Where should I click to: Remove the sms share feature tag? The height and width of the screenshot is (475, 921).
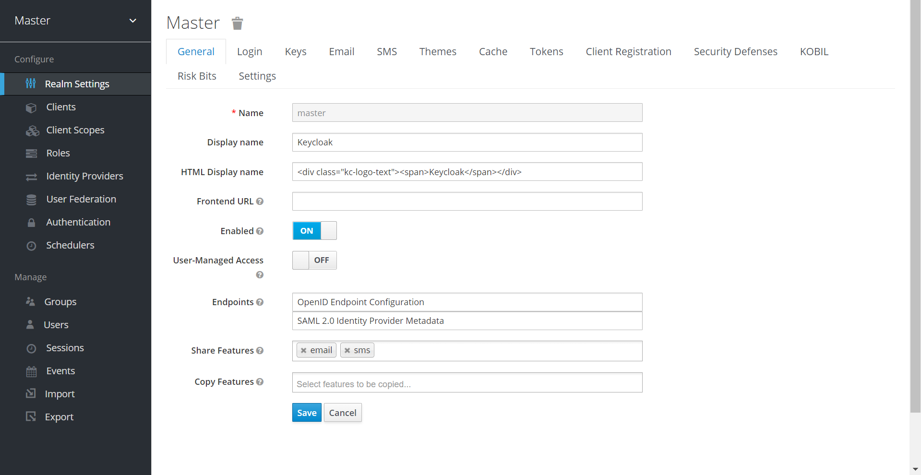pyautogui.click(x=347, y=351)
